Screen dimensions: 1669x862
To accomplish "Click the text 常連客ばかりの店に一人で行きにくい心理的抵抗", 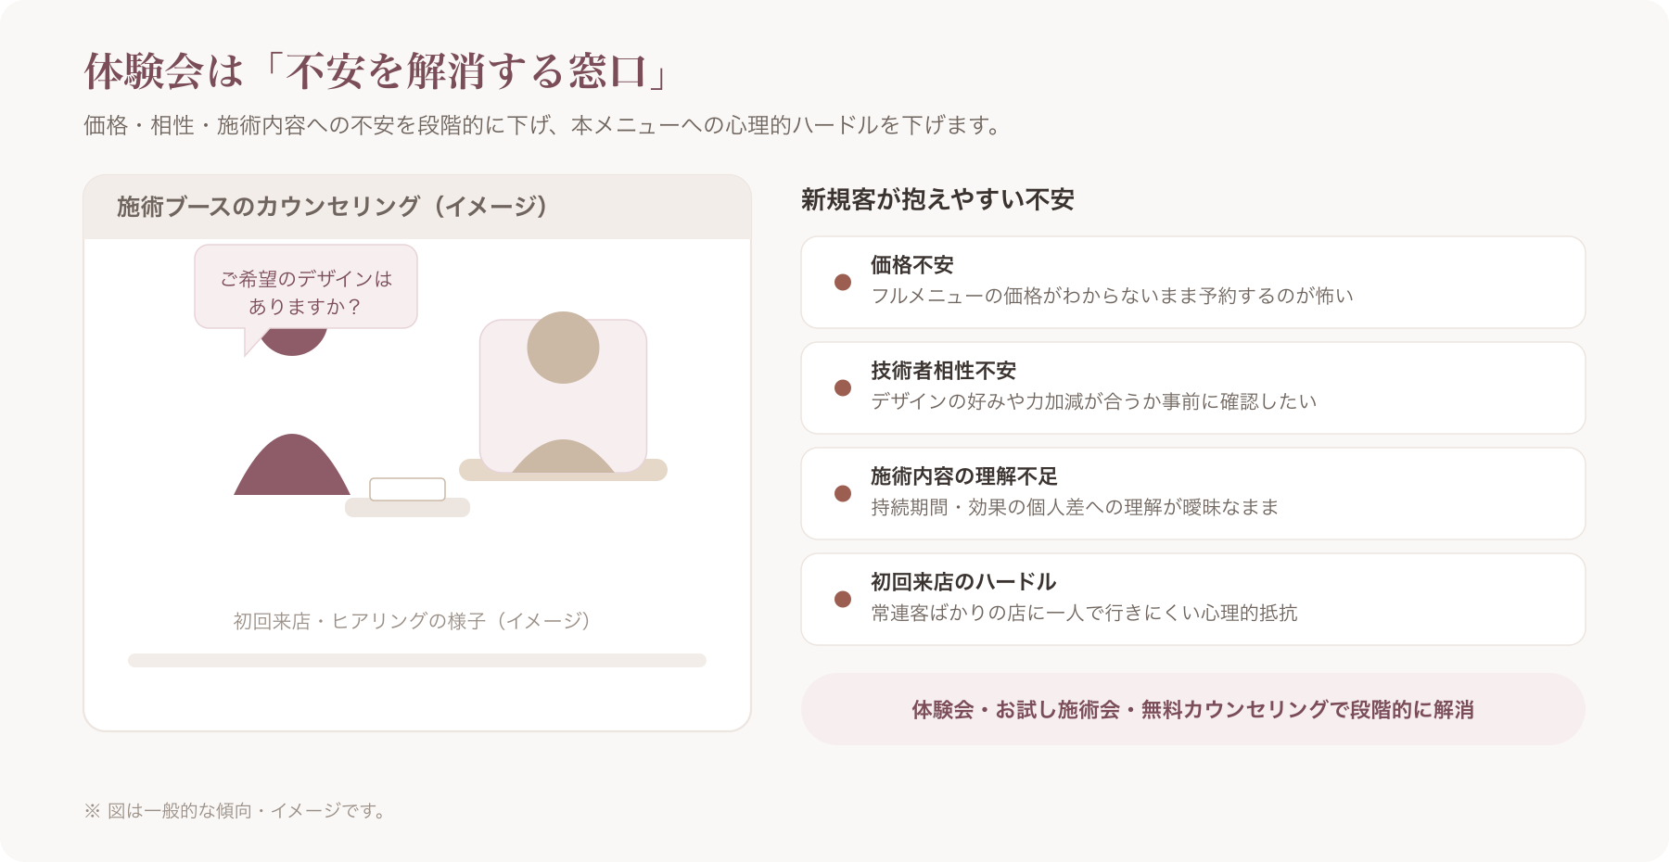I will pyautogui.click(x=1084, y=613).
